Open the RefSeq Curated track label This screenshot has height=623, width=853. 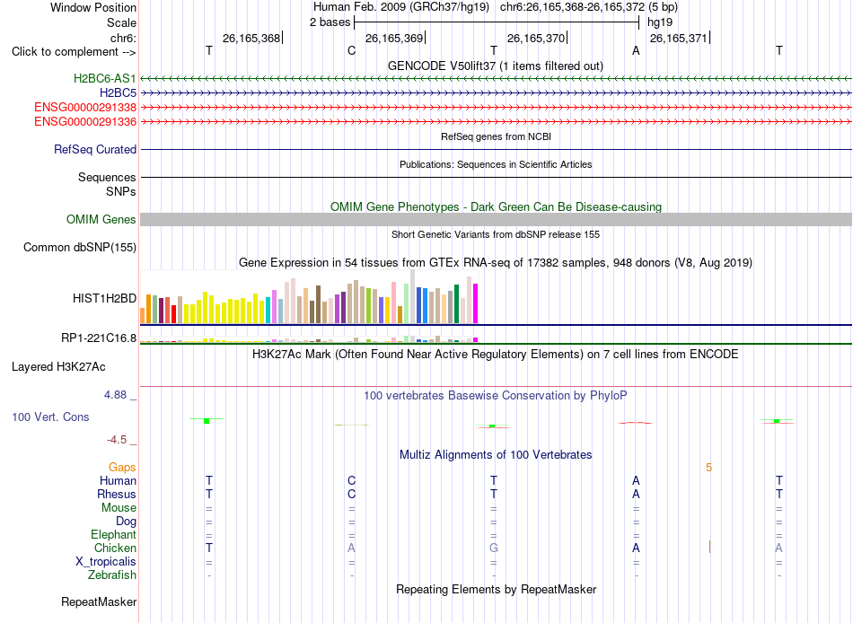click(x=94, y=149)
